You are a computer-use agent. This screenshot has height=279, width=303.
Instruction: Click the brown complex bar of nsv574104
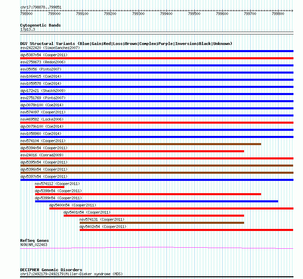point(141,144)
